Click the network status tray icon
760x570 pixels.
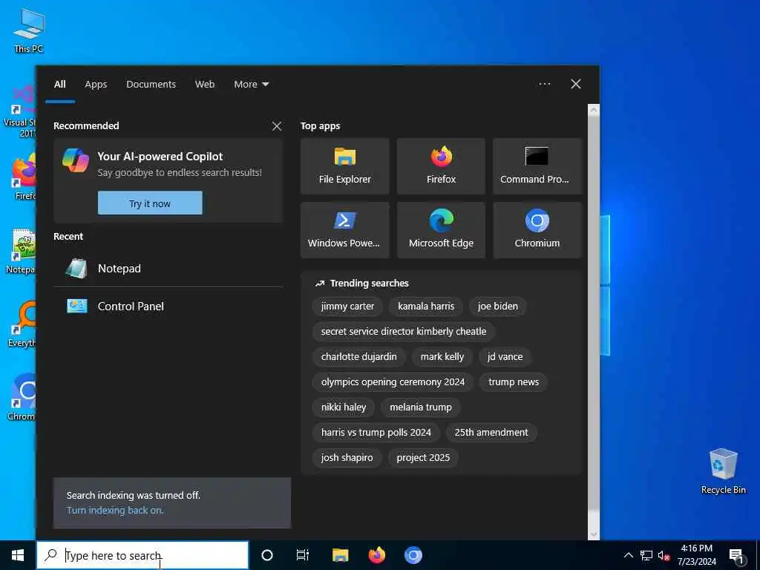coord(646,555)
